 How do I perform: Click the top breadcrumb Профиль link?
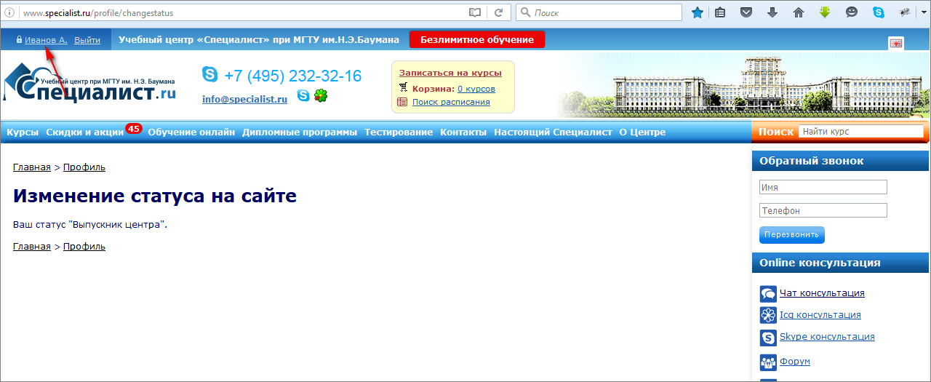click(x=84, y=167)
